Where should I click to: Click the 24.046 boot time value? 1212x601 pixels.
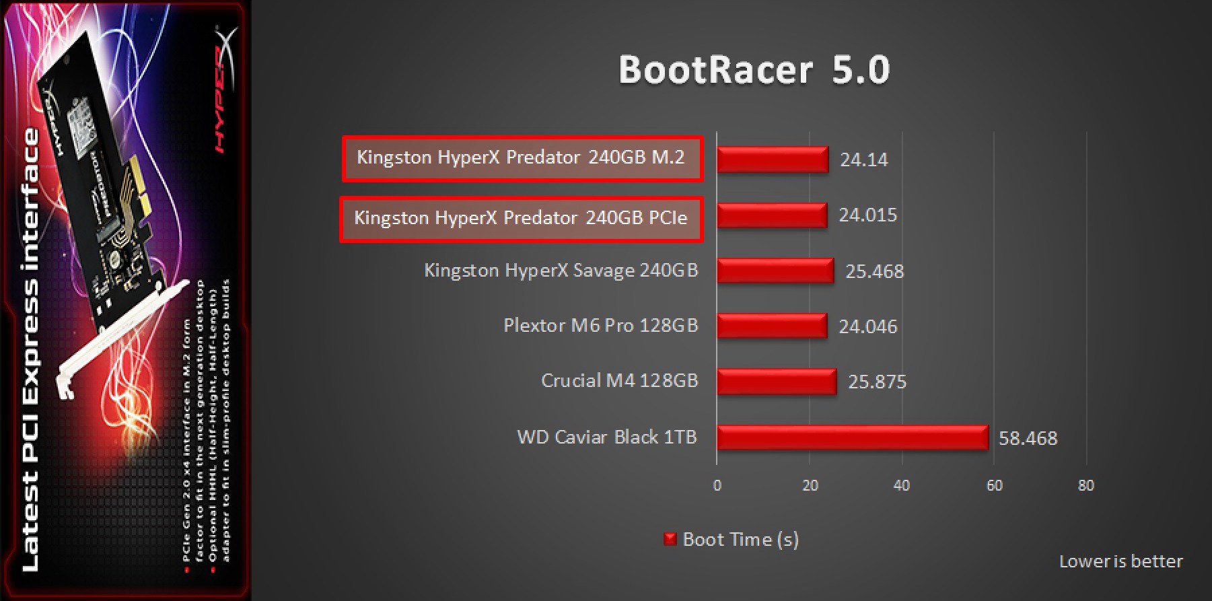click(868, 326)
